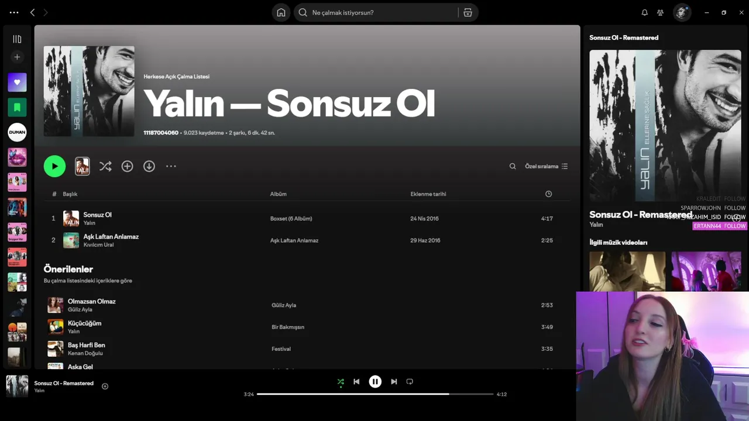Open artist 'Yalın' under Sonsuz Ol track
Image resolution: width=749 pixels, height=421 pixels.
(x=90, y=223)
